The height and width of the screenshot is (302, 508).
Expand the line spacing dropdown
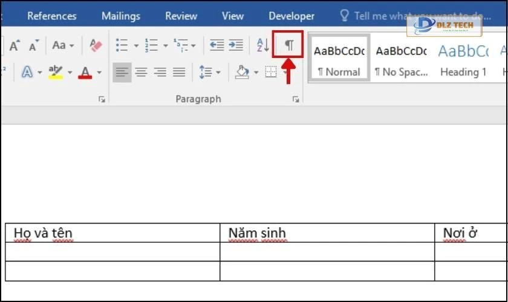pos(210,72)
